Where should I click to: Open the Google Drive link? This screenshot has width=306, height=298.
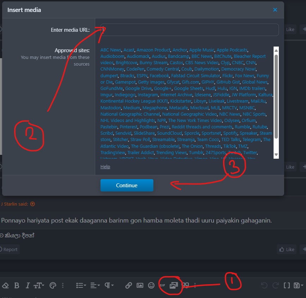[x=138, y=89]
